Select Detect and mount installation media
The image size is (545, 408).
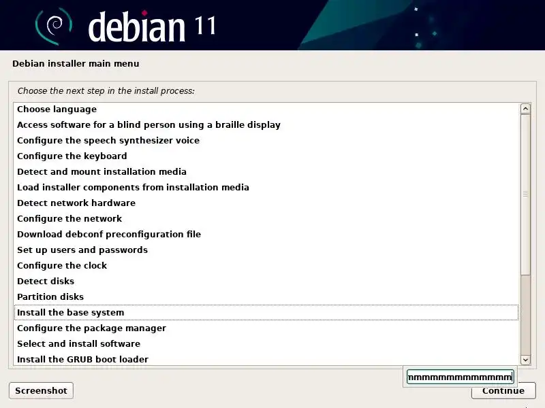[266, 172]
